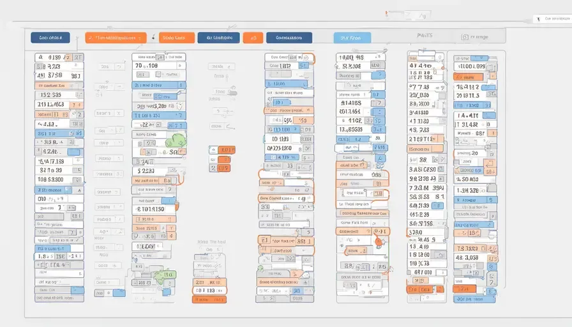The image size is (572, 327).
Task: Click the gray "7" box beside "41A1BS"
Action: tap(379, 103)
